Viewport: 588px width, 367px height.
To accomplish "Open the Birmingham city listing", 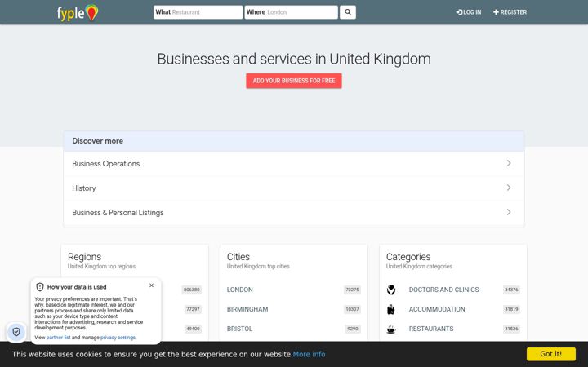I will (x=247, y=309).
